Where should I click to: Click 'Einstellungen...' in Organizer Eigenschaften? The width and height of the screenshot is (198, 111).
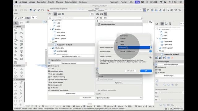[x=71, y=93]
